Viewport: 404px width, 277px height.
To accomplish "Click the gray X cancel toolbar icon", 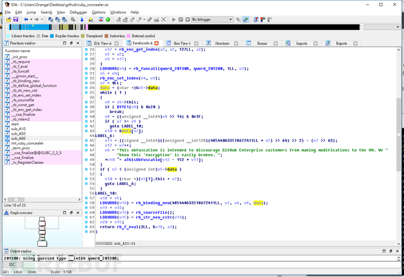I will [x=163, y=19].
